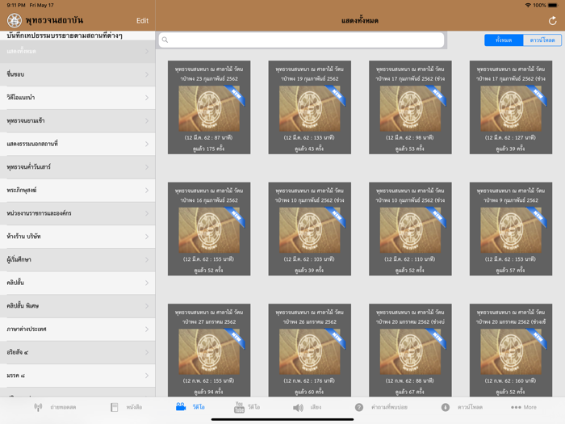Open the FAQ question mark tab
This screenshot has height=424, width=565.
pyautogui.click(x=359, y=407)
